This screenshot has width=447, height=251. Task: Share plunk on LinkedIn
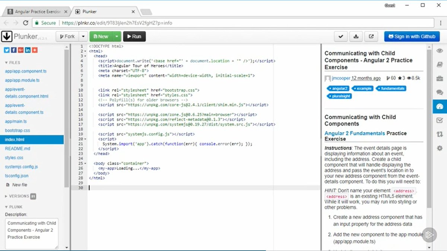tap(28, 50)
